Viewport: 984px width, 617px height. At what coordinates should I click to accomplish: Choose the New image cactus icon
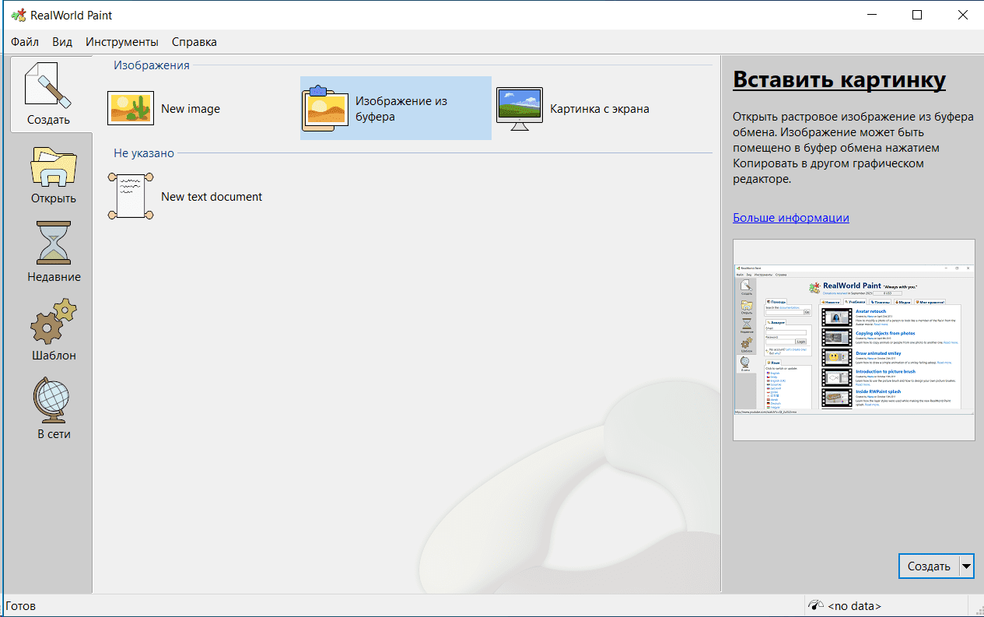131,109
